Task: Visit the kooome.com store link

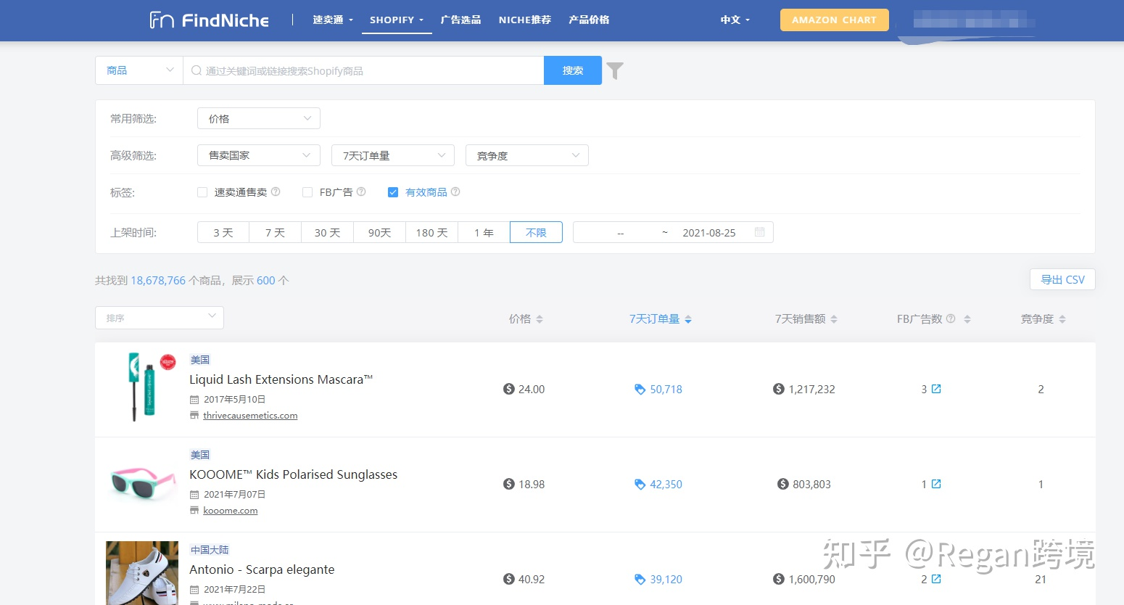Action: coord(231,510)
